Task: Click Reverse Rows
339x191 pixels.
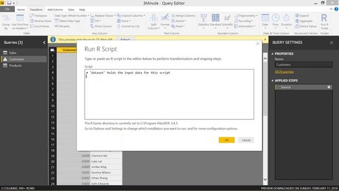Action: click(x=41, y=21)
